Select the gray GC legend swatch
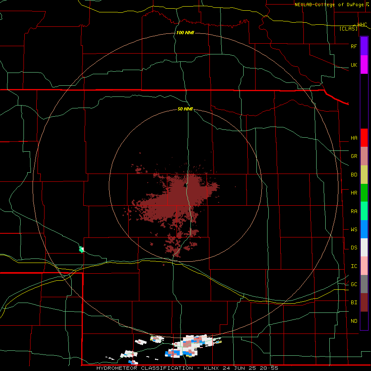 point(364,284)
